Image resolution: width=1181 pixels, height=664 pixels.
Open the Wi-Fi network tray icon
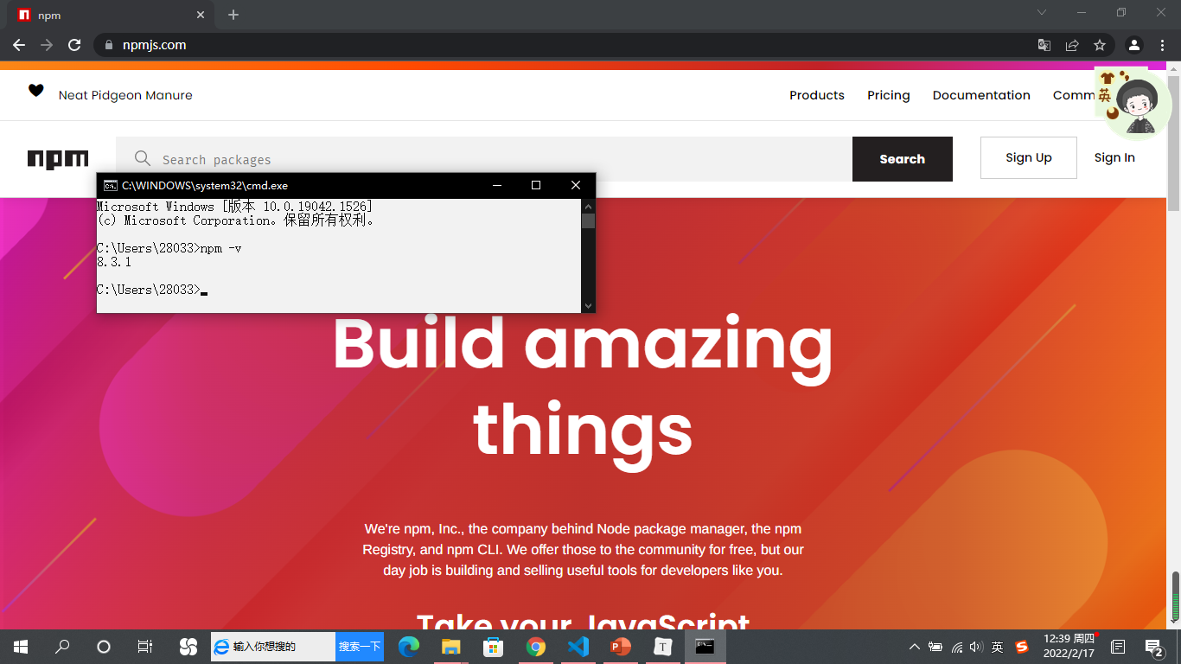click(957, 647)
